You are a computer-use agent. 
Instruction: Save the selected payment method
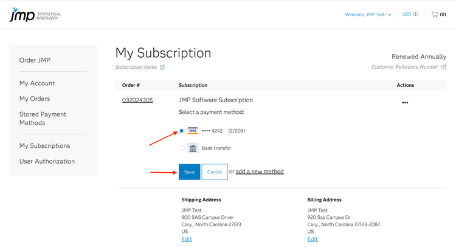189,172
